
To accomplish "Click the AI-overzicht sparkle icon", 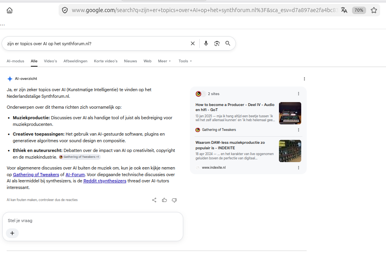I will [x=10, y=79].
